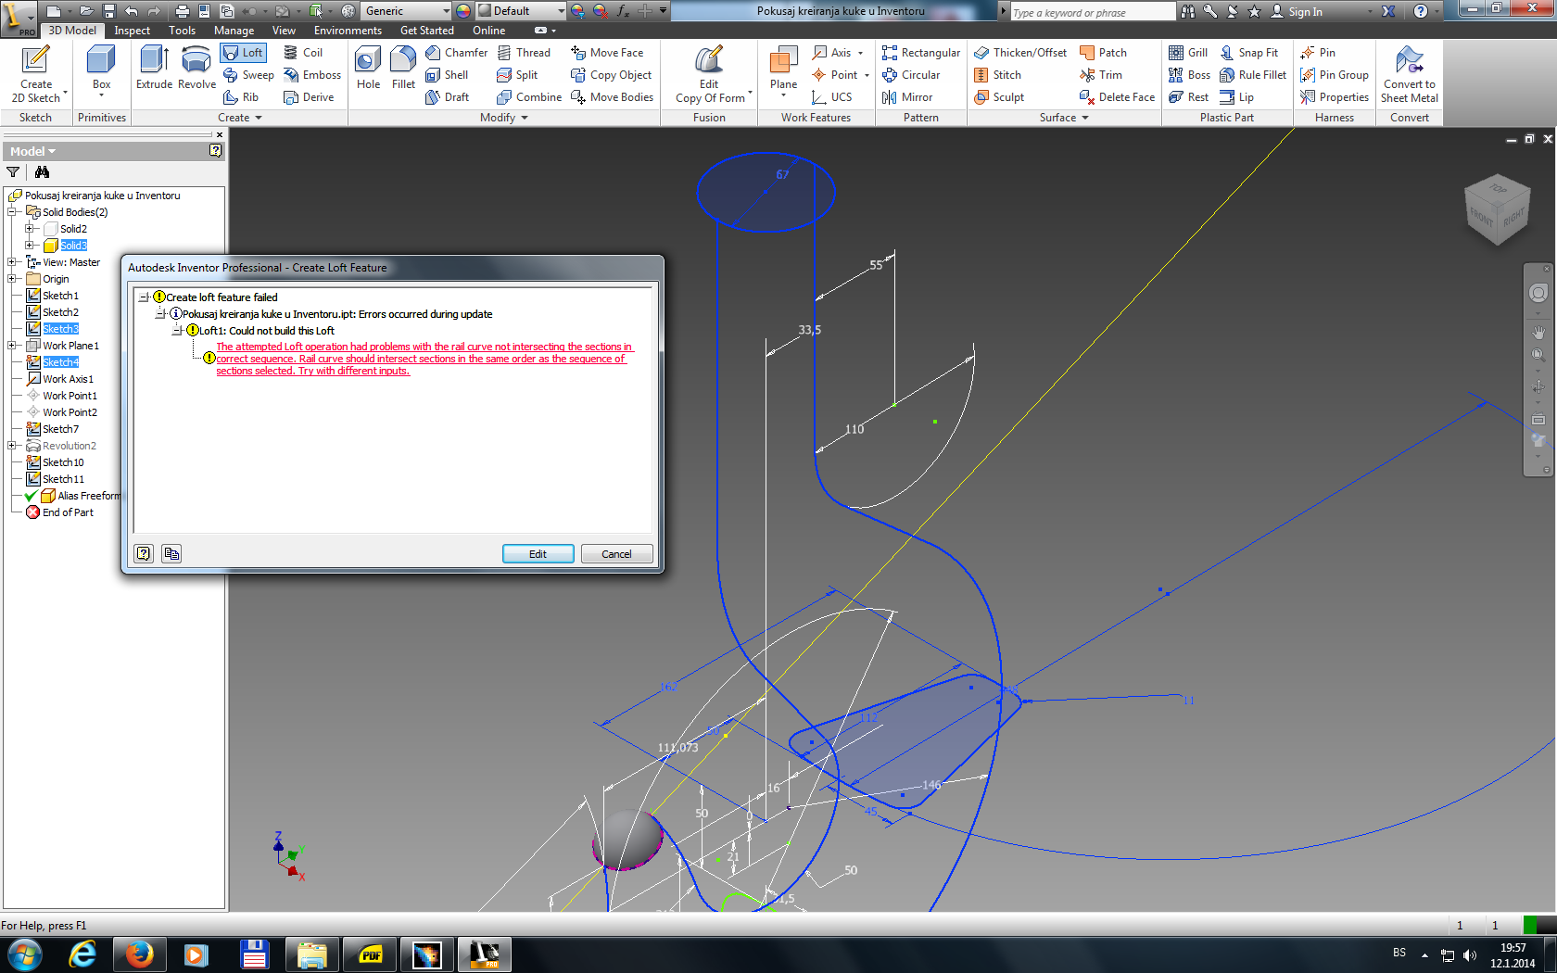Collapse the Create loft feature failed node
The width and height of the screenshot is (1557, 973).
(x=143, y=297)
